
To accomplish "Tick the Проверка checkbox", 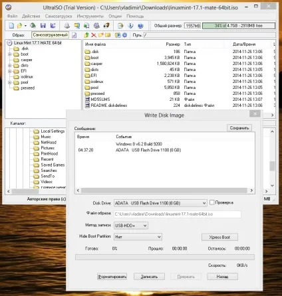I will pos(212,202).
